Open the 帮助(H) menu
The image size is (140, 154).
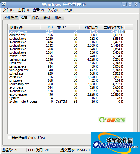[x=69, y=10]
